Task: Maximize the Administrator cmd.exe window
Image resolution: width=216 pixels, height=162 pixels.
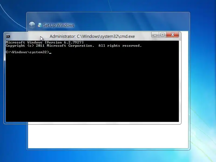Action: (163, 35)
